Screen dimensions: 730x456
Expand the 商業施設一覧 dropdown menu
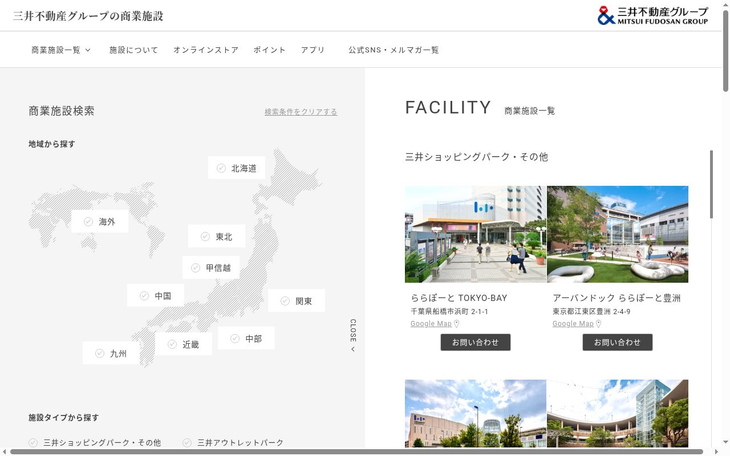point(61,50)
